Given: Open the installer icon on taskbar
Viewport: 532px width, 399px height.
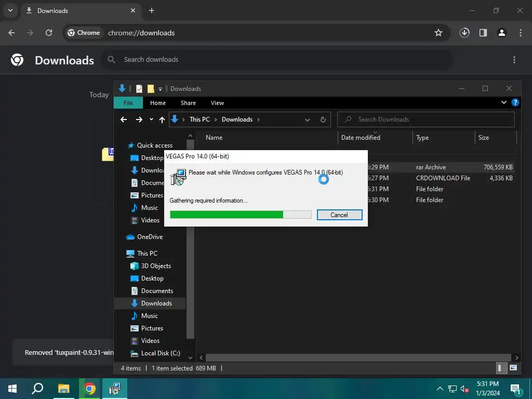Looking at the screenshot, I should coord(115,389).
